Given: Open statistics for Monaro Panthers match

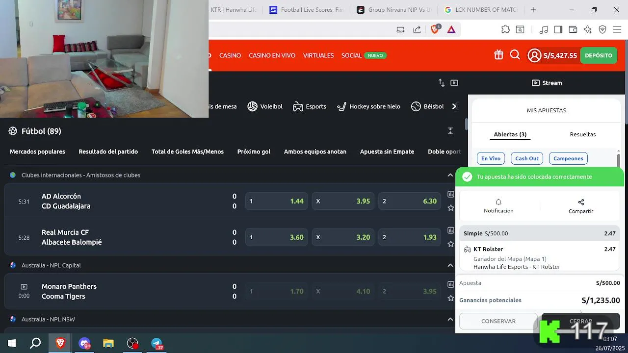Looking at the screenshot, I should coord(450,284).
